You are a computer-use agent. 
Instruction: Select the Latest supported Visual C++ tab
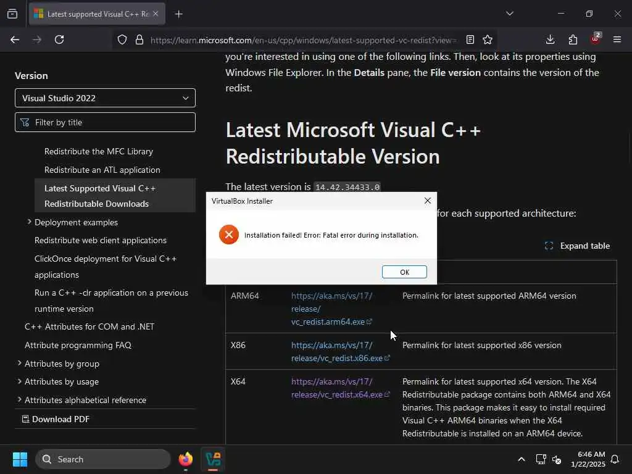[97, 14]
